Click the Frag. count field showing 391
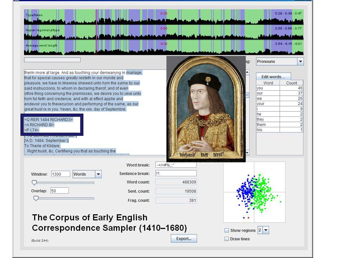 tap(176, 200)
